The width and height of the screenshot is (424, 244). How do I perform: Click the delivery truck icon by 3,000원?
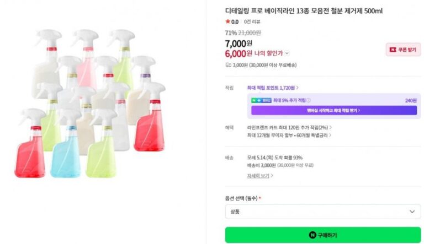pos(228,65)
